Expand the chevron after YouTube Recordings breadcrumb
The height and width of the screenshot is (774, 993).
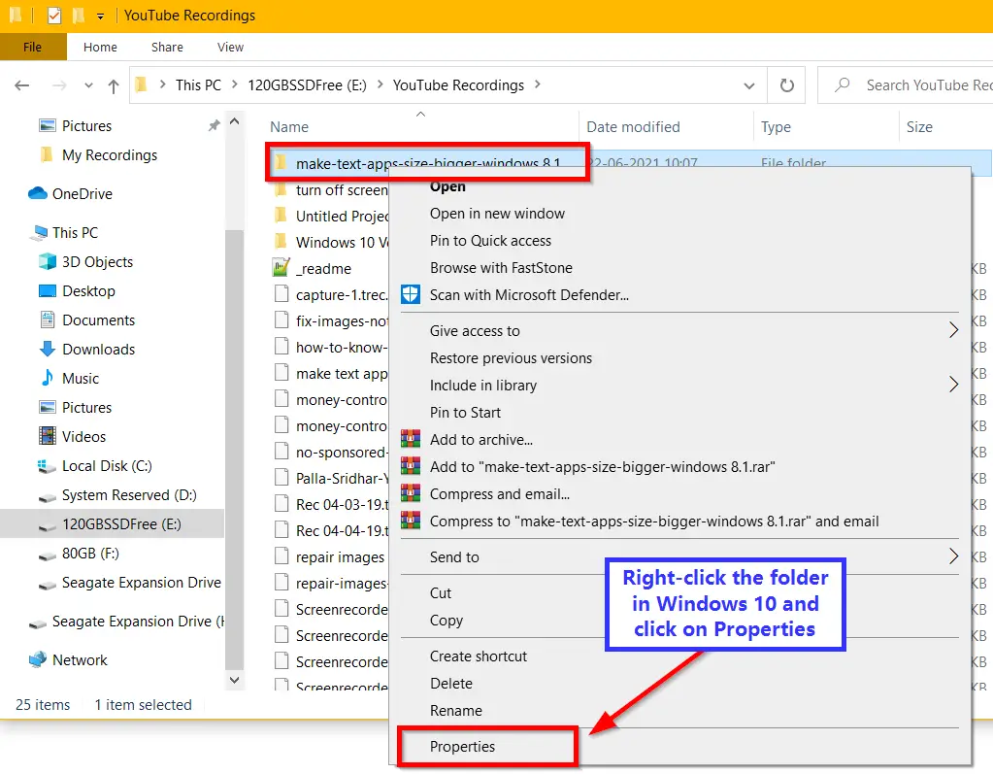(x=537, y=84)
